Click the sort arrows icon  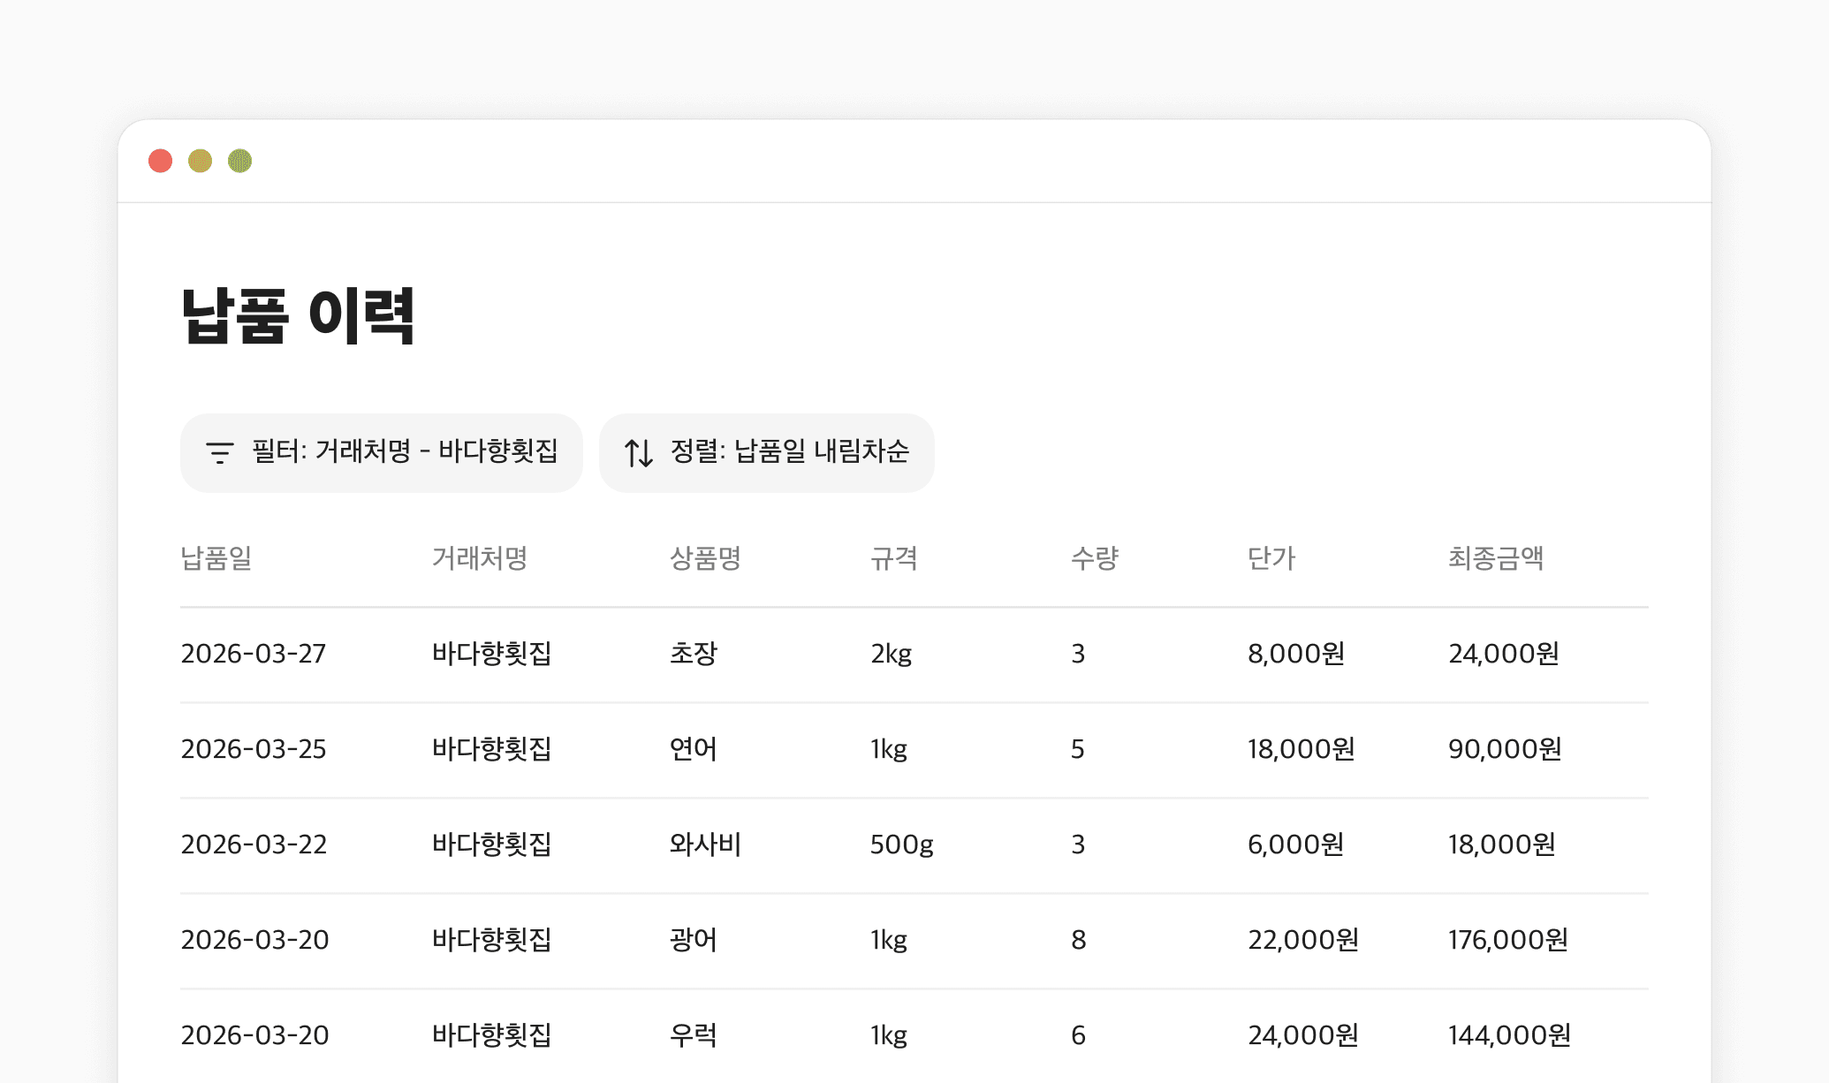tap(639, 452)
